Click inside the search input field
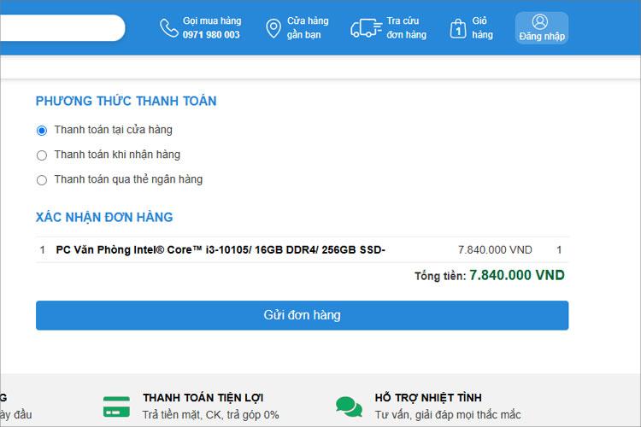Screen dimensions: 641x427 pos(60,28)
